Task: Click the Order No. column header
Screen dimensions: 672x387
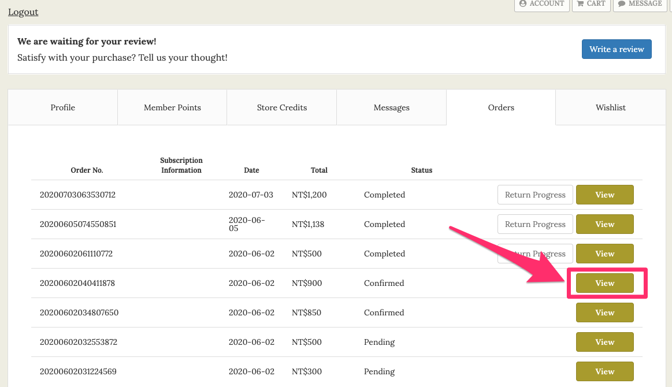Action: (87, 170)
